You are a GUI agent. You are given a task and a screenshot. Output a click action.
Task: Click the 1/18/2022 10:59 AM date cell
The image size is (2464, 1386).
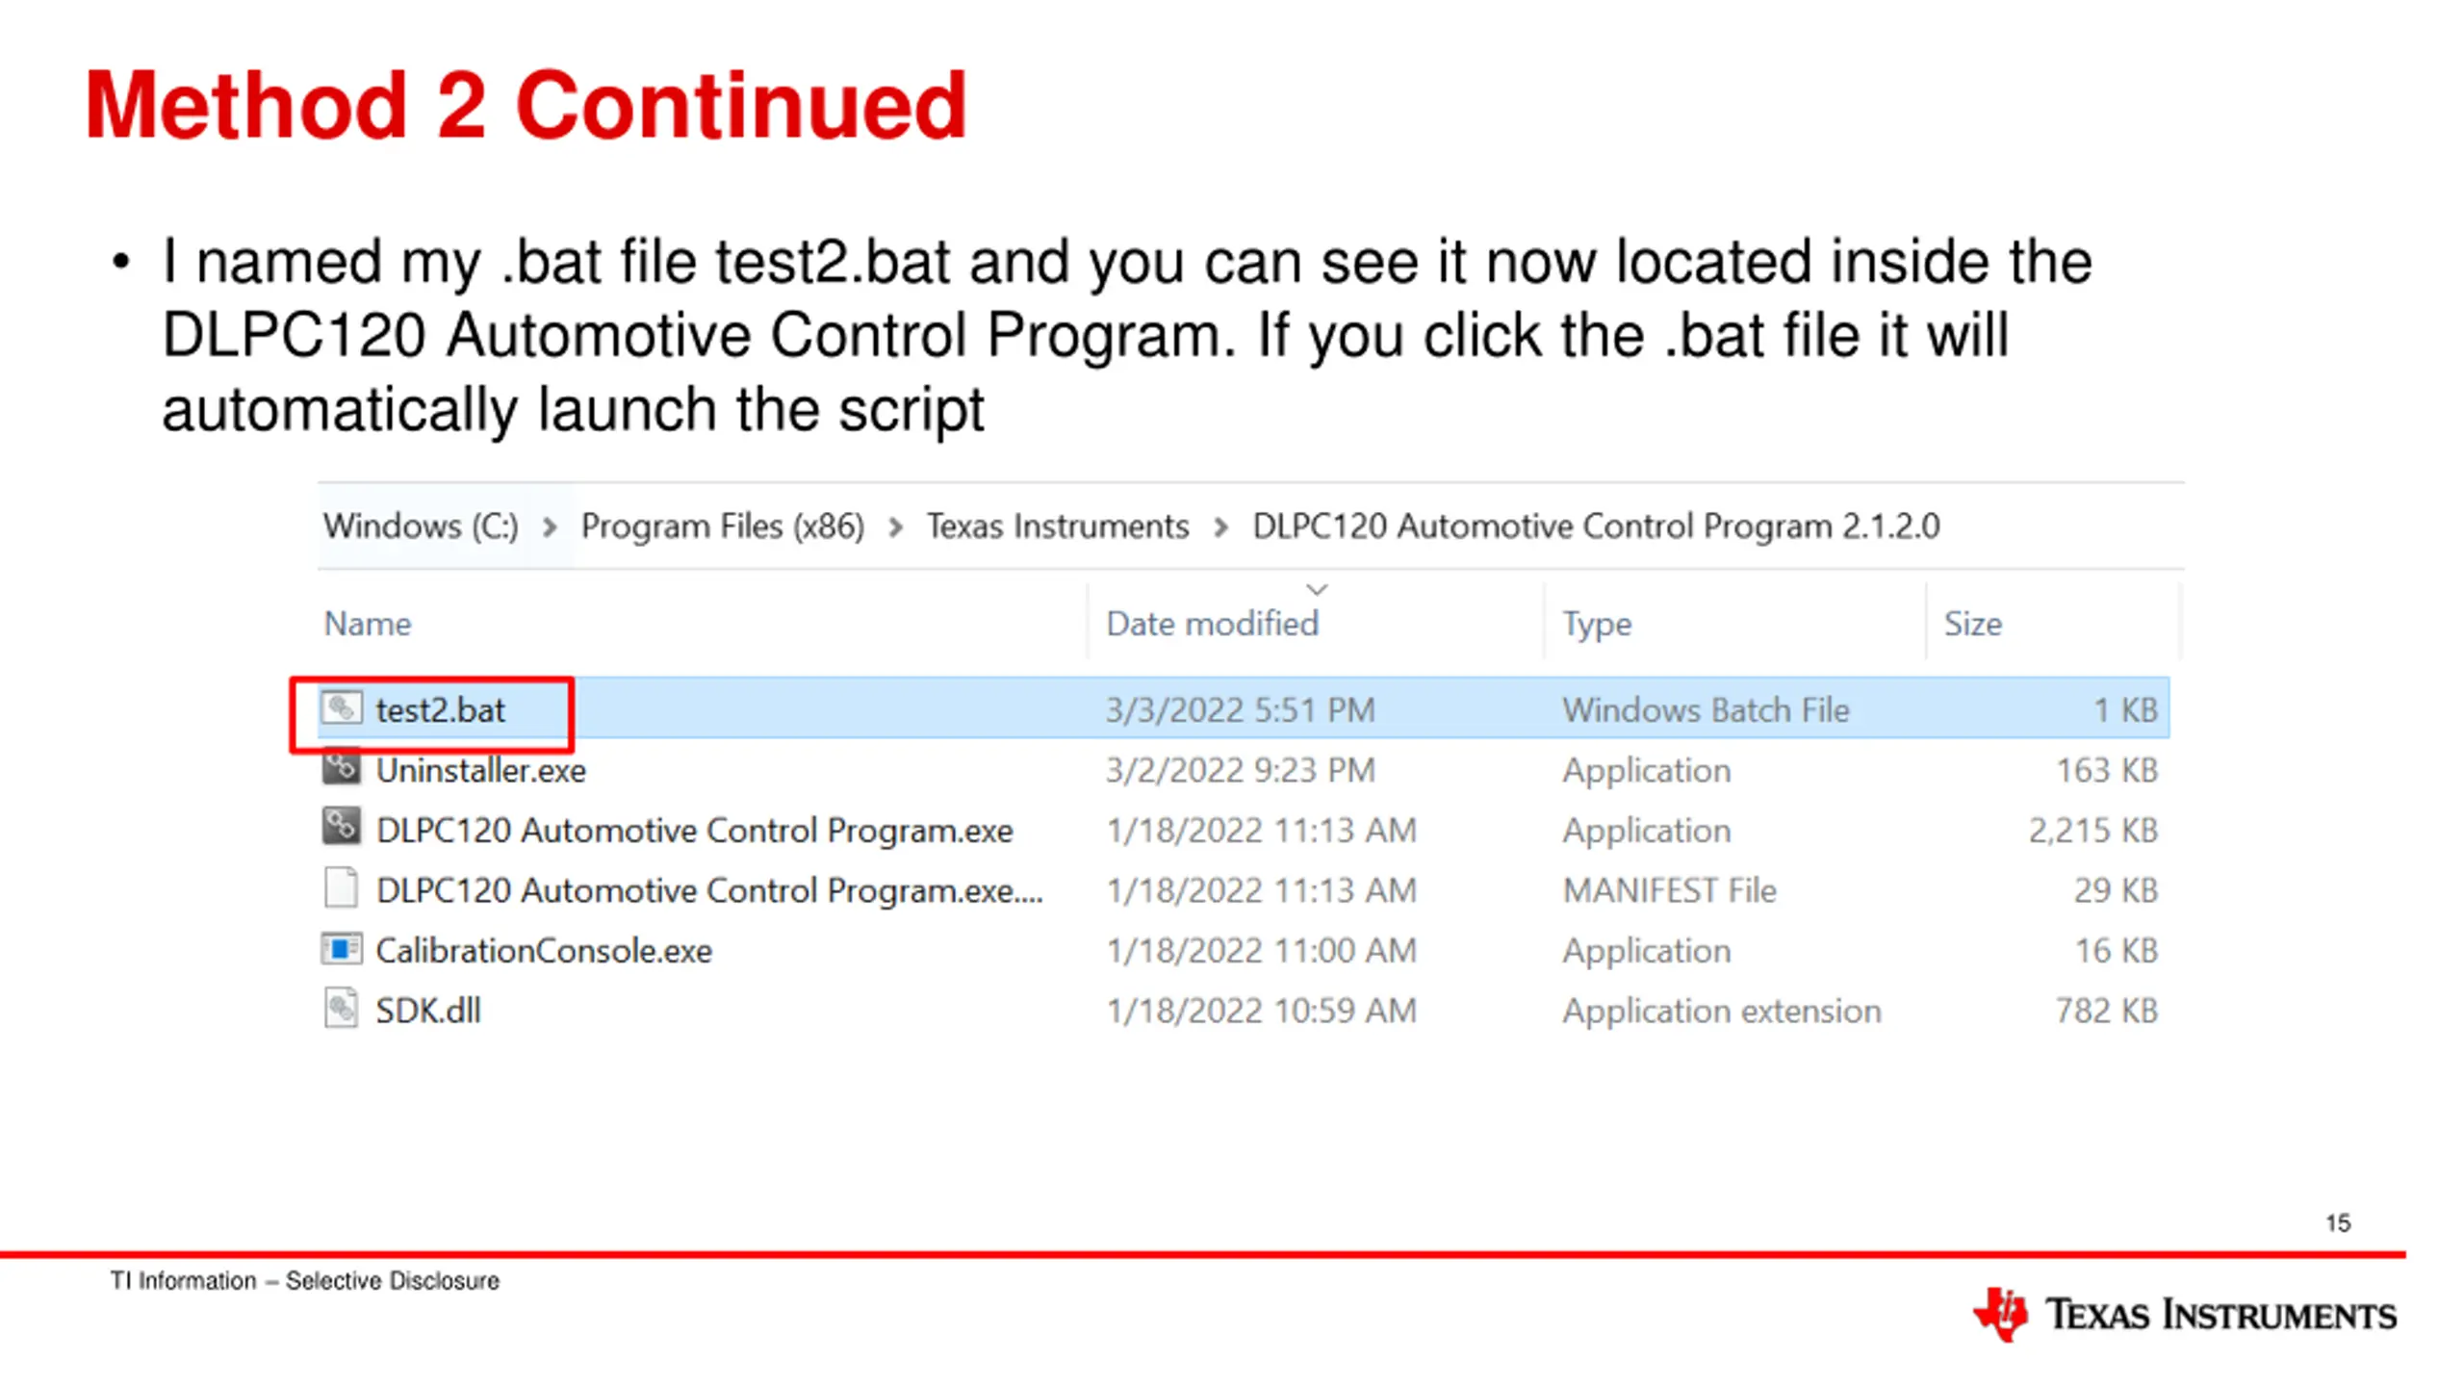pos(1261,1010)
